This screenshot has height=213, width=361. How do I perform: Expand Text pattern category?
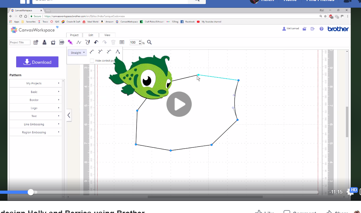pyautogui.click(x=36, y=116)
